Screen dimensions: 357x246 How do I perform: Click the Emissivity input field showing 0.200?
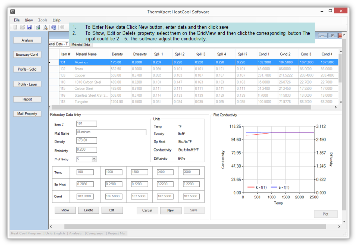click(x=86, y=150)
